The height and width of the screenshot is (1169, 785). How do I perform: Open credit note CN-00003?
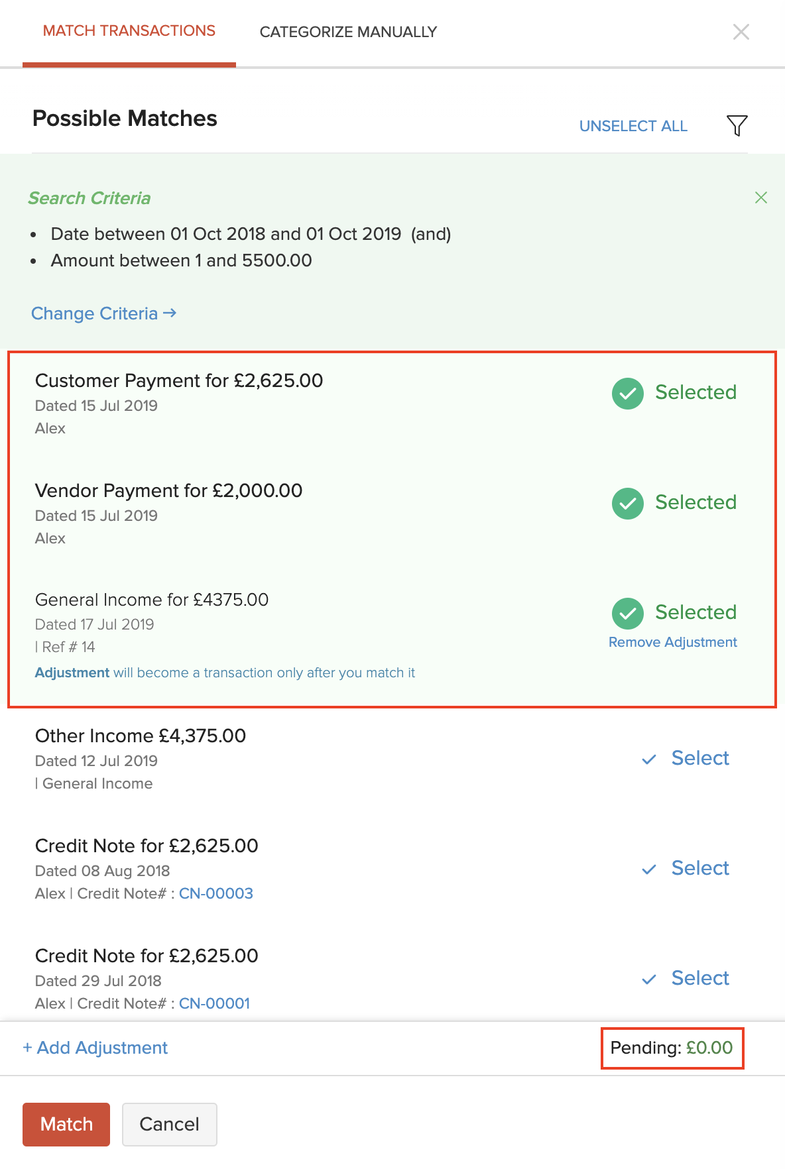[x=215, y=893]
